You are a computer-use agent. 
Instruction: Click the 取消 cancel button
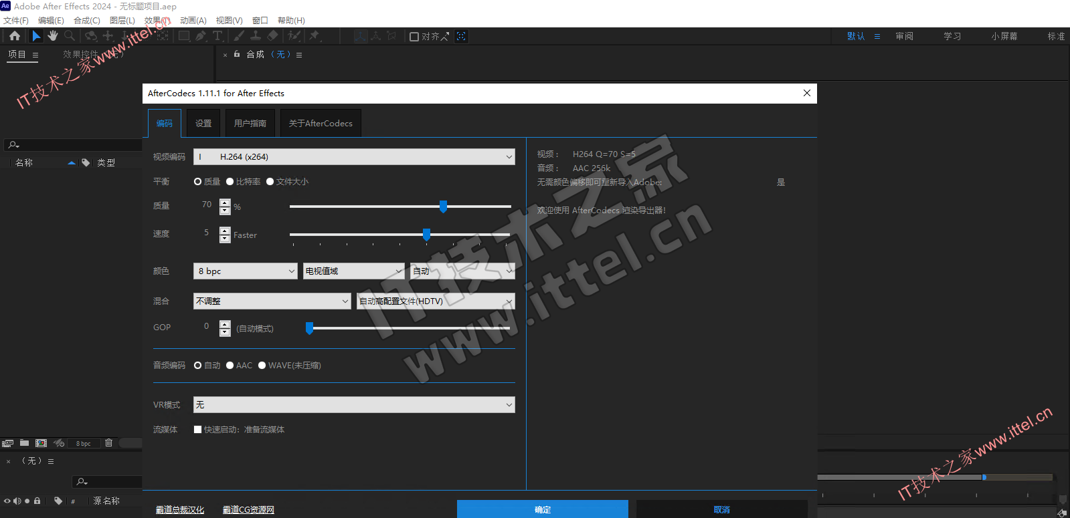coord(722,509)
